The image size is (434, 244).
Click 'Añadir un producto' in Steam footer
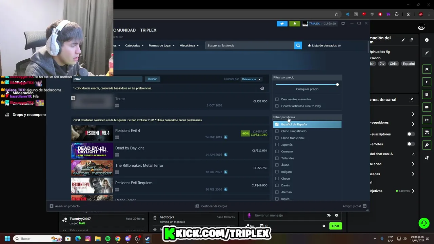pos(65,206)
